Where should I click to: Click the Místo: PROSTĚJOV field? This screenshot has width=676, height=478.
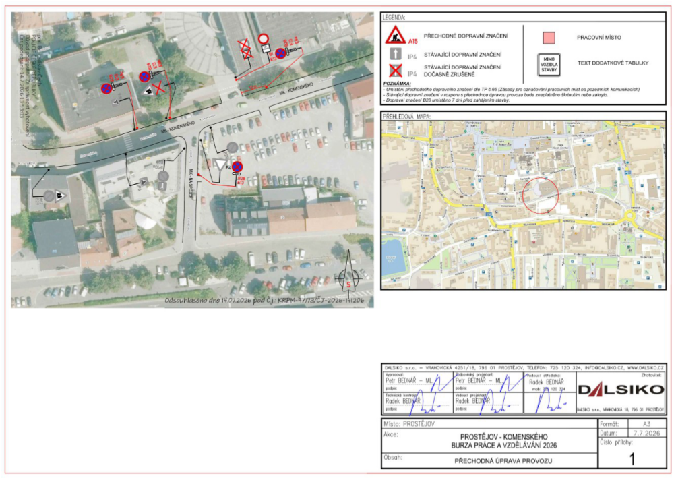pyautogui.click(x=490, y=424)
